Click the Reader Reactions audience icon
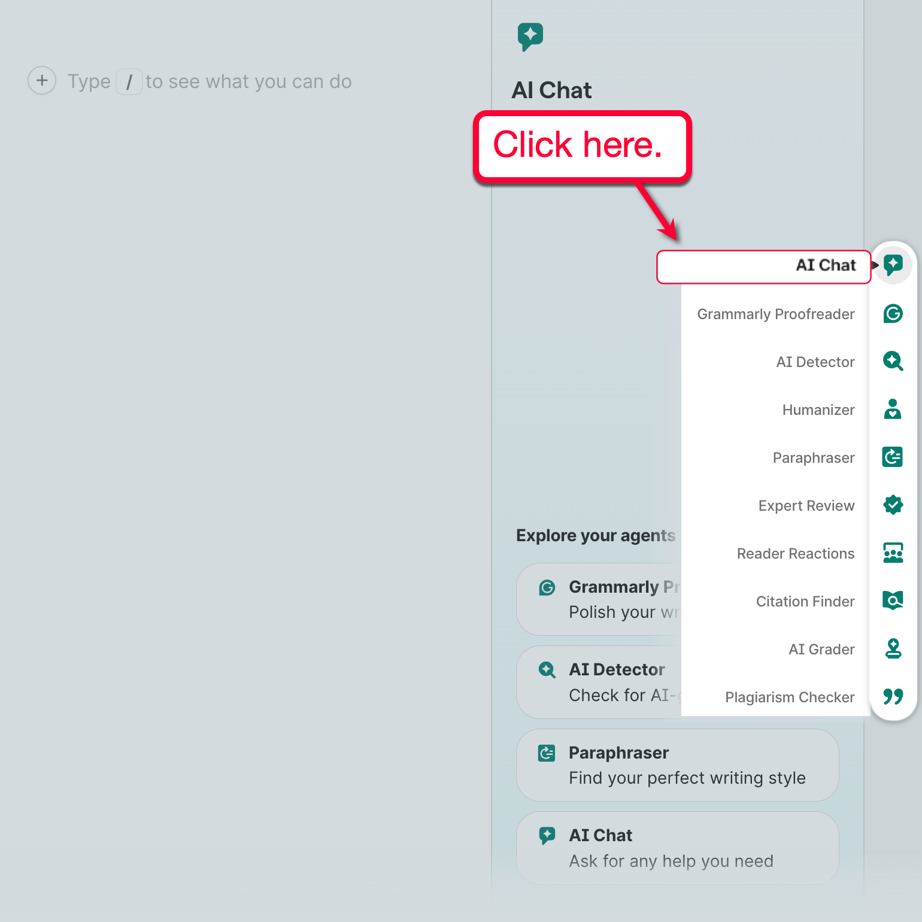922x922 pixels. [x=893, y=553]
